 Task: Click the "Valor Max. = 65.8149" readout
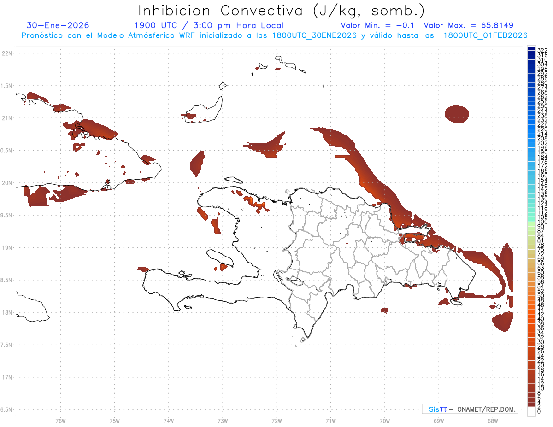tap(469, 25)
